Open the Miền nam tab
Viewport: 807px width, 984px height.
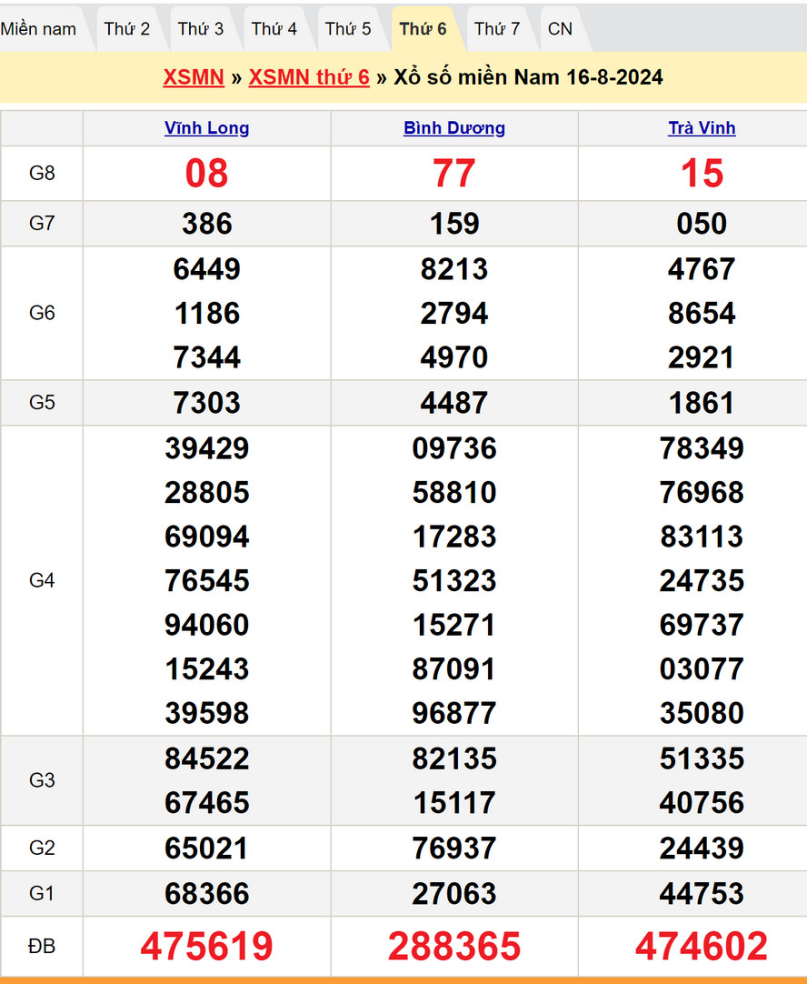[38, 29]
